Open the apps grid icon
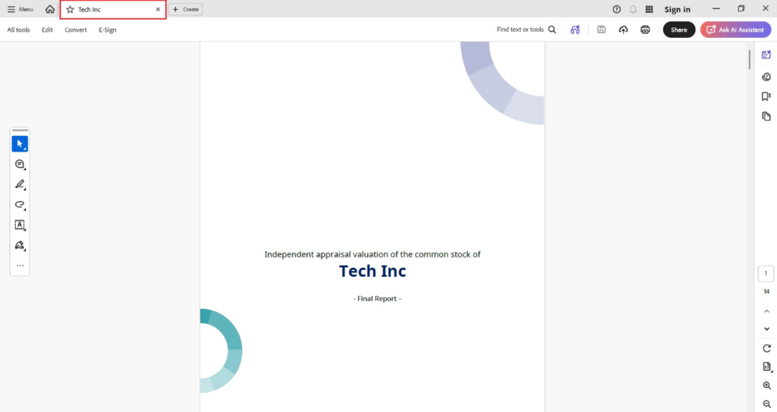 coord(650,9)
